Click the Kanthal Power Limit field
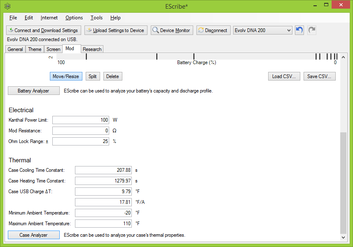The height and width of the screenshot is (247, 353). pos(81,120)
